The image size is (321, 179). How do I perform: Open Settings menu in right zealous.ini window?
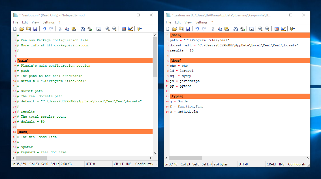(x=202, y=22)
